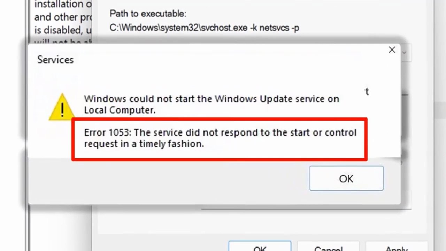The image size is (446, 251).
Task: Click the "Local Computer." text
Action: pos(120,110)
